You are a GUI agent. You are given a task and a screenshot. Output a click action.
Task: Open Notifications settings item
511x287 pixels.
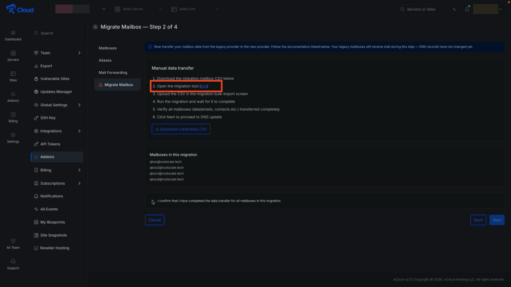57,196
